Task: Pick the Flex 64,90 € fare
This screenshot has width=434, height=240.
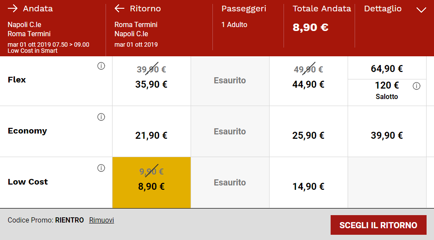Action: click(387, 69)
